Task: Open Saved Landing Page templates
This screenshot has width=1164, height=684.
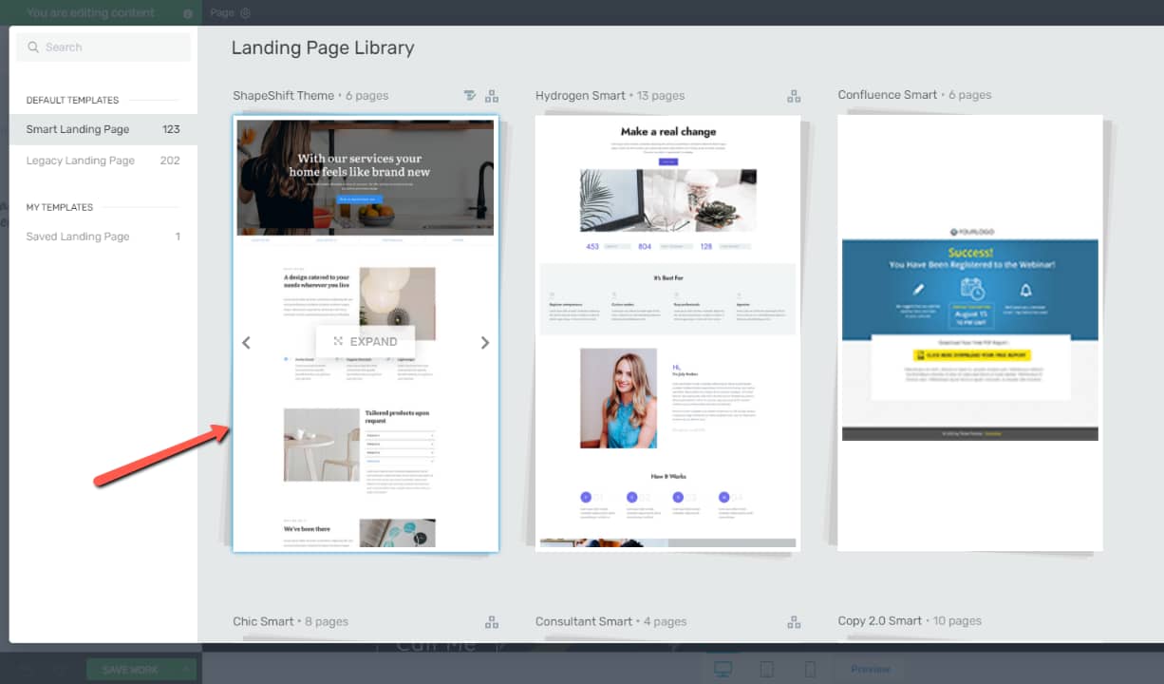Action: [x=103, y=237]
